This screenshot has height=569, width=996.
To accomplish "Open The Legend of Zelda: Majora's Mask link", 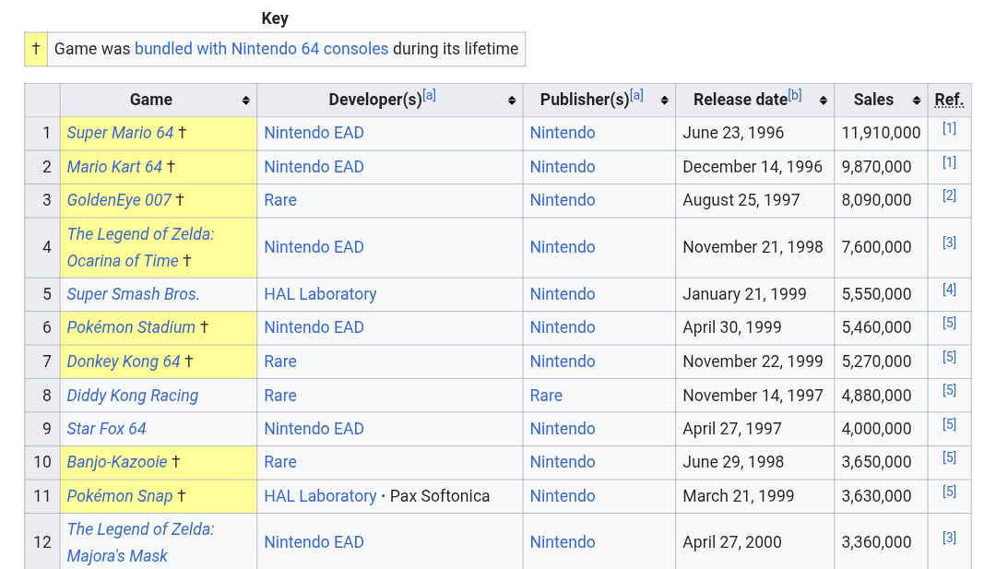I will pos(140,543).
